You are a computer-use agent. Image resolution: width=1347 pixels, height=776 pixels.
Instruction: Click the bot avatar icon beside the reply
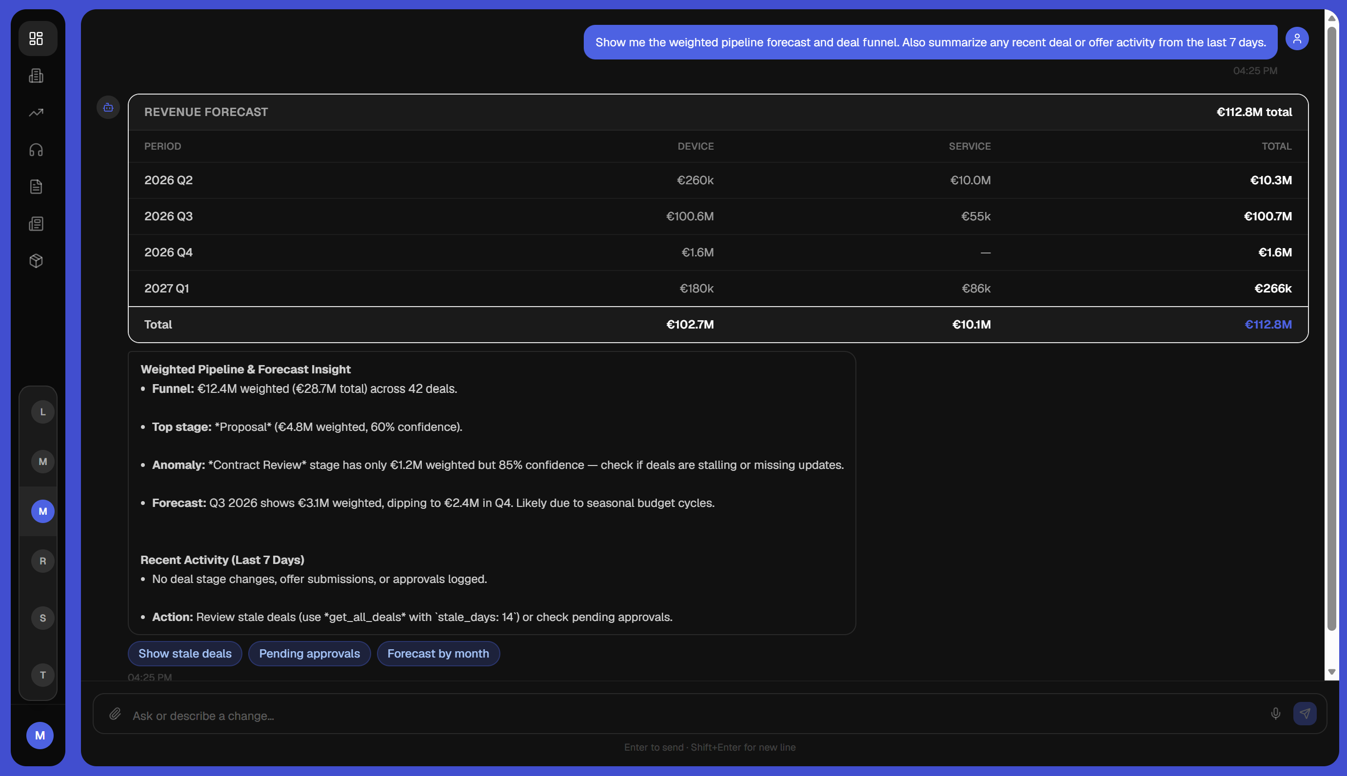(x=108, y=107)
